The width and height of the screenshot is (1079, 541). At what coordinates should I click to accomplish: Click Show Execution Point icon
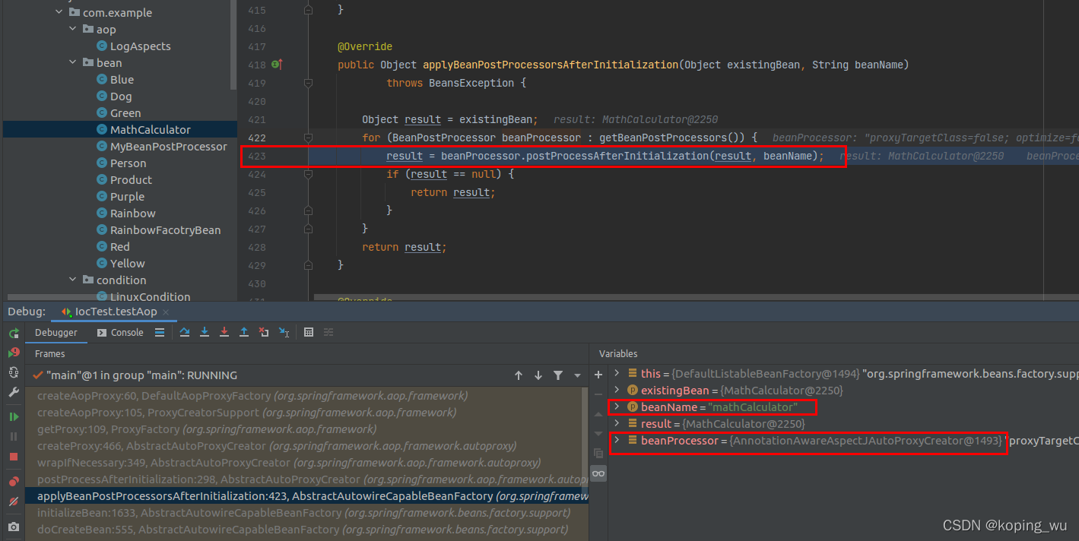click(x=159, y=332)
